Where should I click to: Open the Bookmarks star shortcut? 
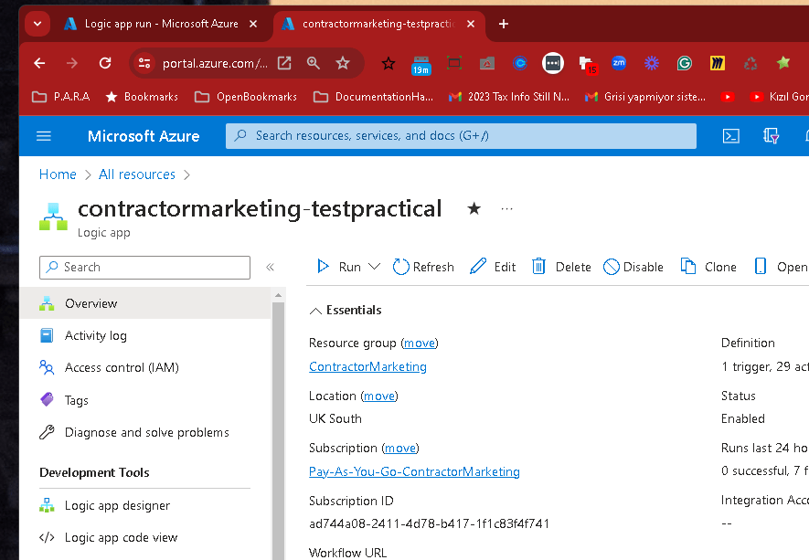tap(142, 97)
